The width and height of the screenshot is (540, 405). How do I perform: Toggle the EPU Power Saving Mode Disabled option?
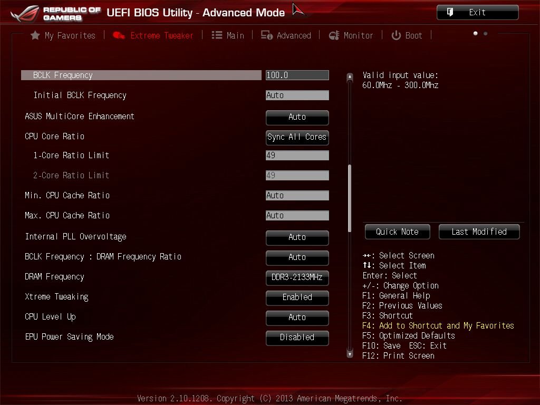coord(297,337)
